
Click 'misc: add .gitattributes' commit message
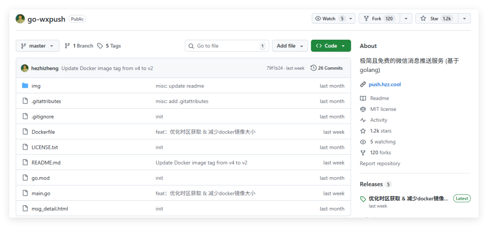click(182, 101)
